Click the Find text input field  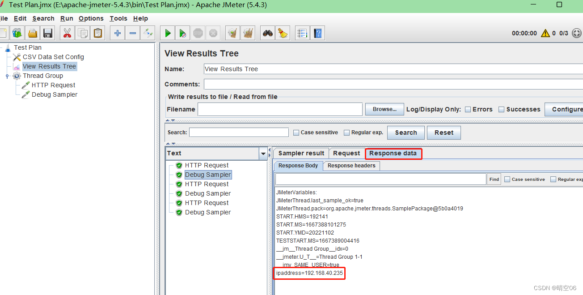[381, 179]
